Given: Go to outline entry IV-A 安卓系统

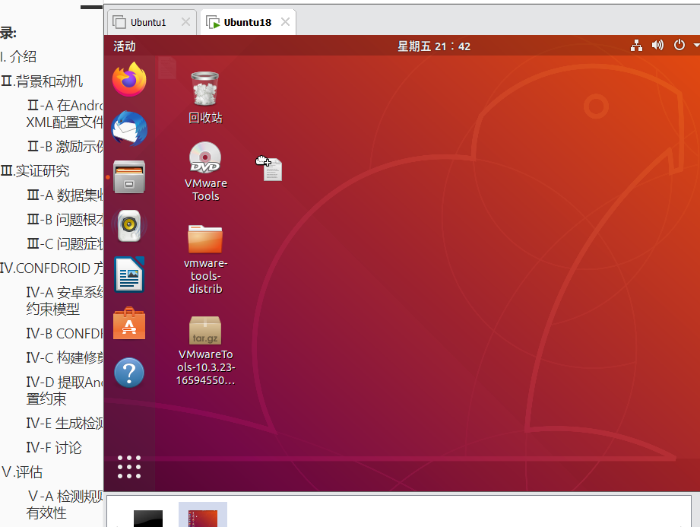Looking at the screenshot, I should pos(65,300).
